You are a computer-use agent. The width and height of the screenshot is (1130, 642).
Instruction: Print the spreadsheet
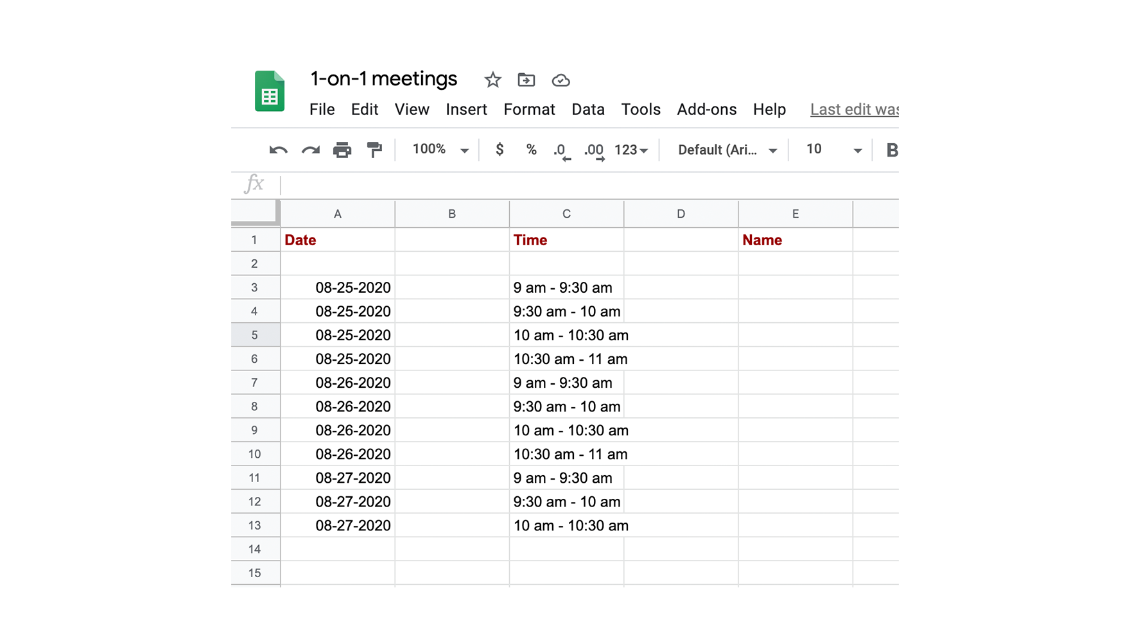[342, 150]
